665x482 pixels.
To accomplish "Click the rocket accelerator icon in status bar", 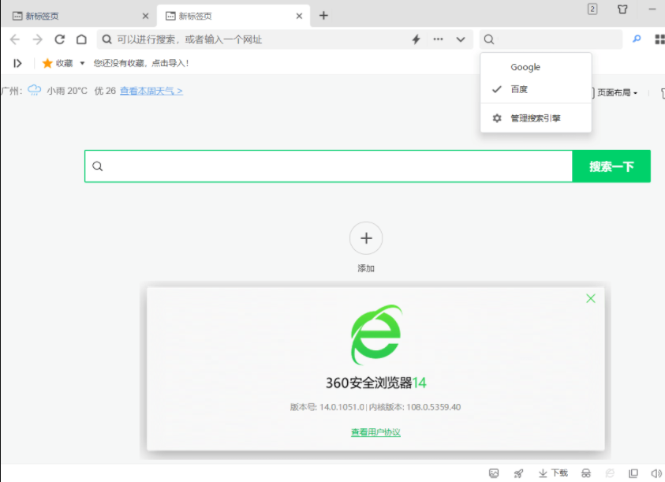I will pos(518,473).
